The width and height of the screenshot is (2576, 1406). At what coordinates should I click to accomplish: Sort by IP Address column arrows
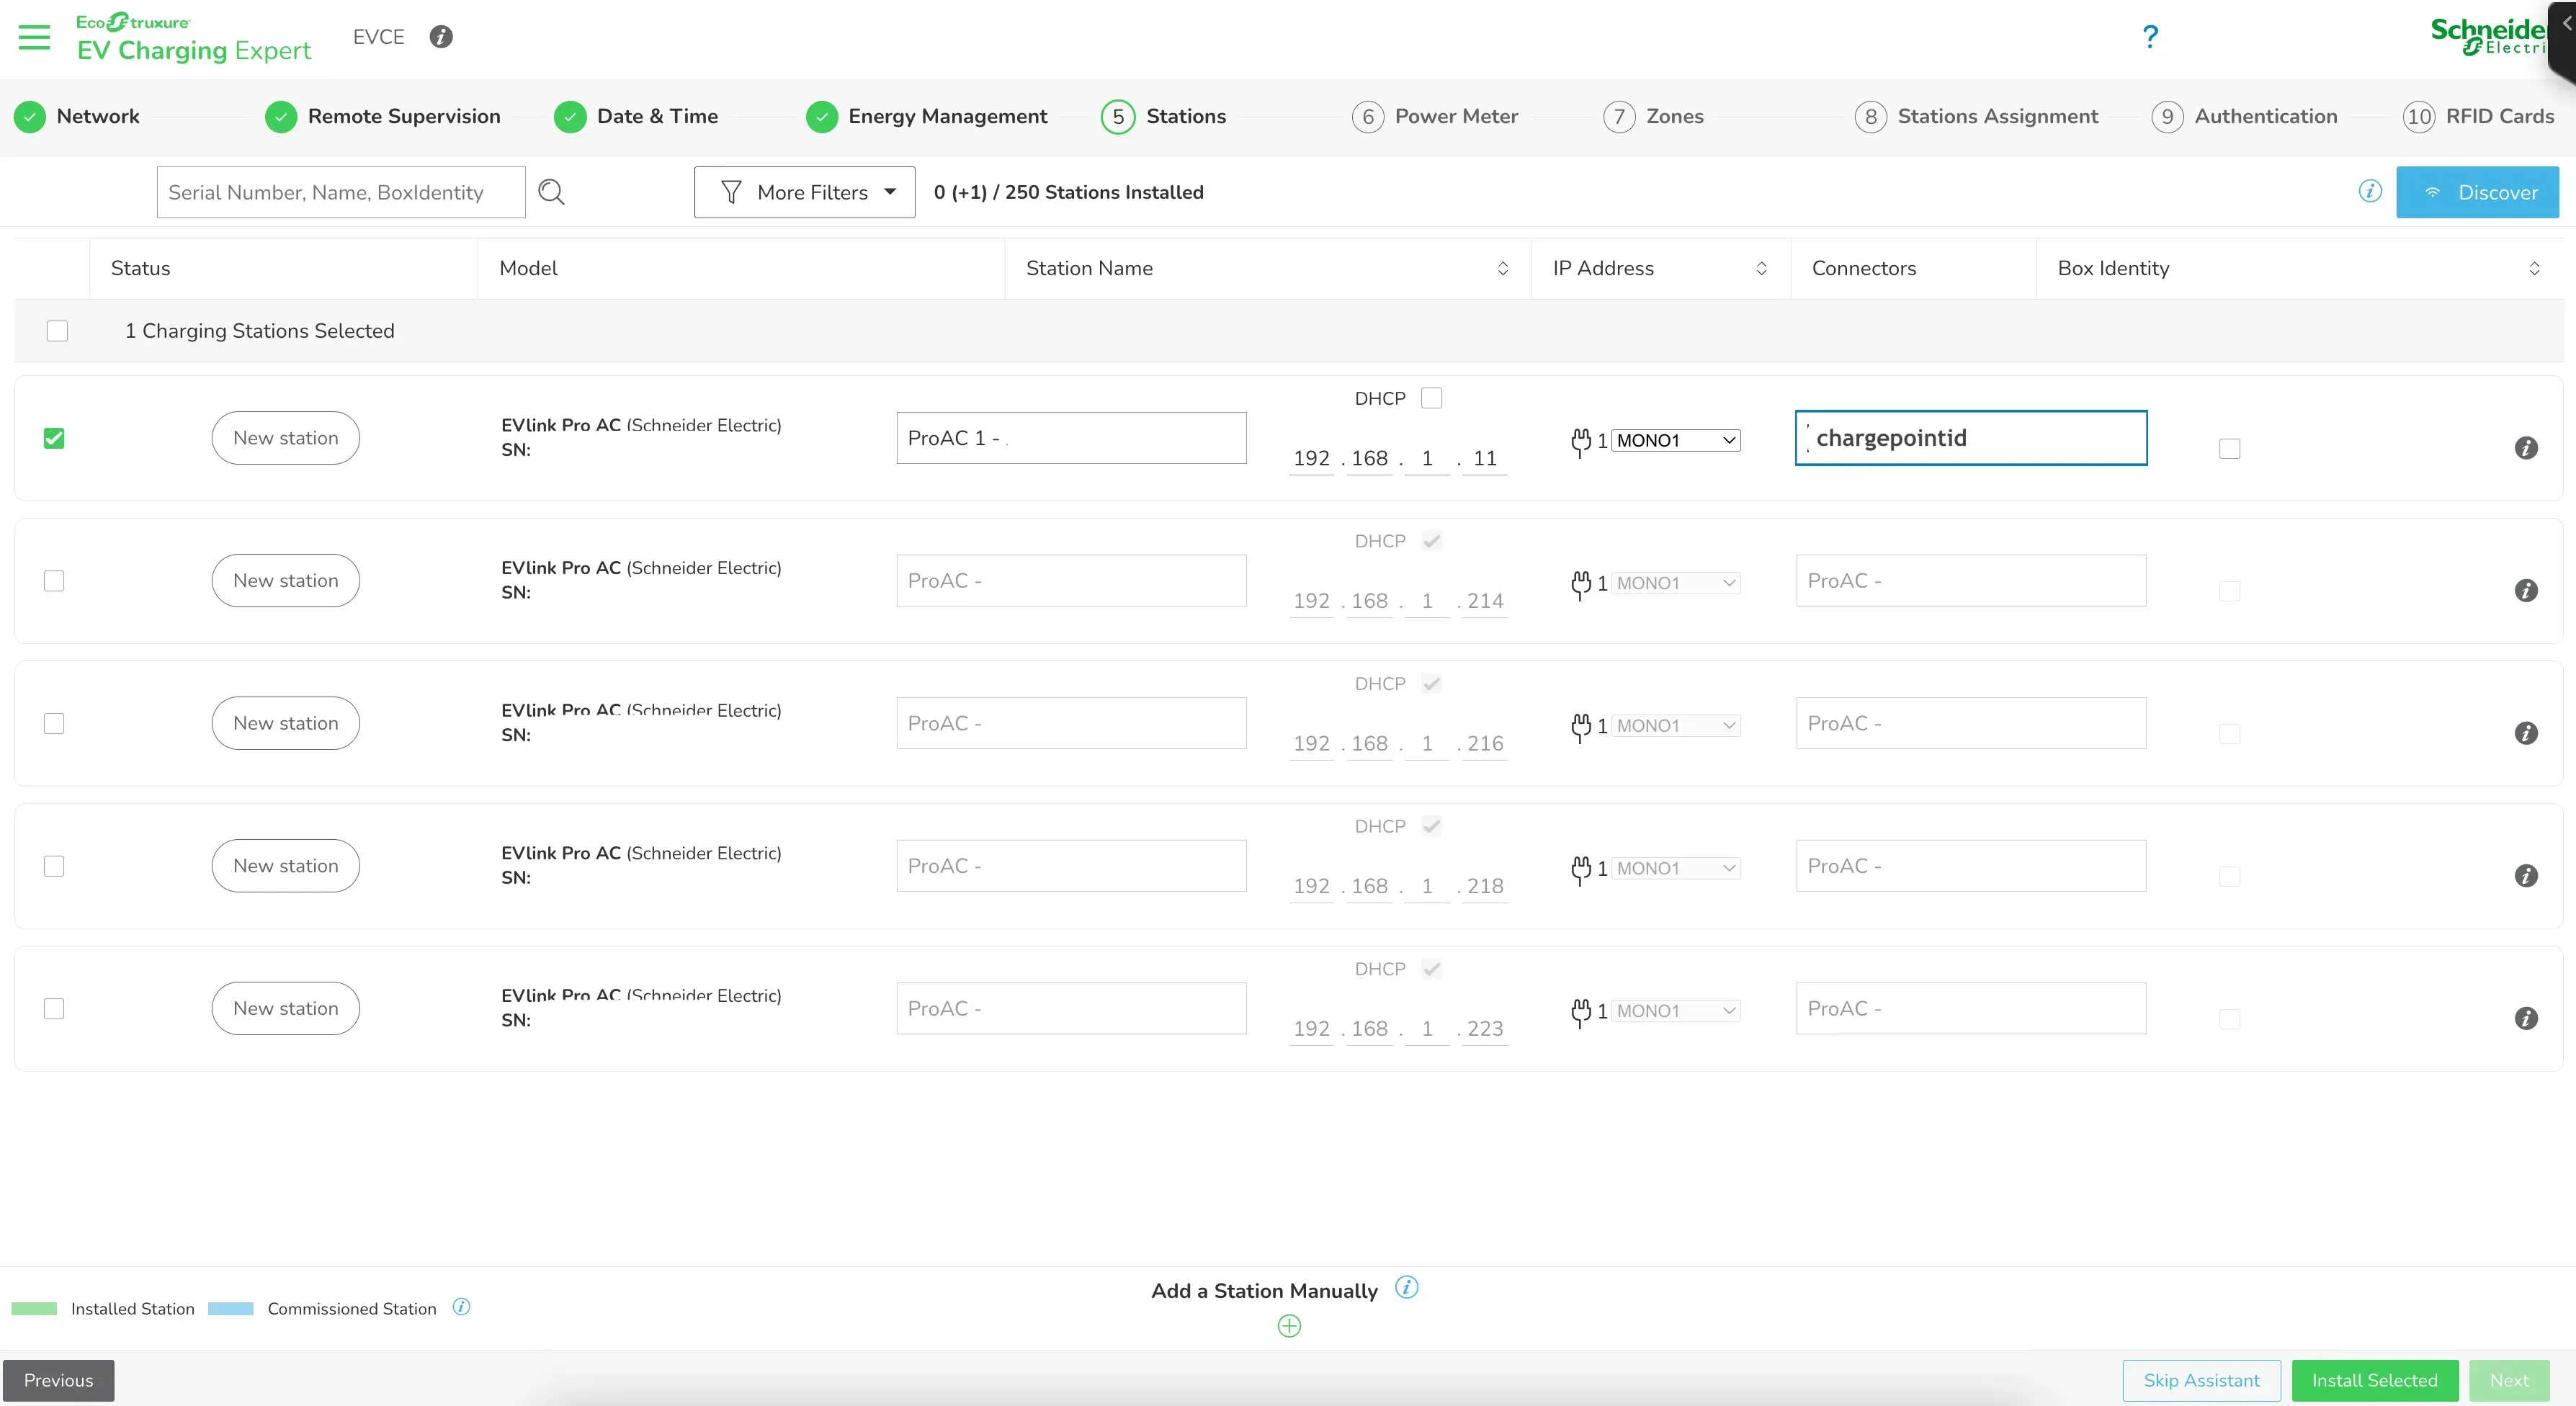pos(1761,268)
